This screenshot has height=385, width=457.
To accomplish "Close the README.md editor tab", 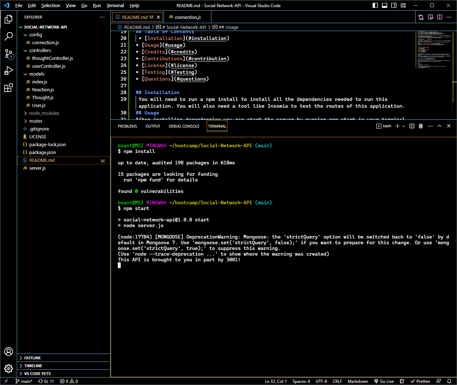I will click(158, 17).
